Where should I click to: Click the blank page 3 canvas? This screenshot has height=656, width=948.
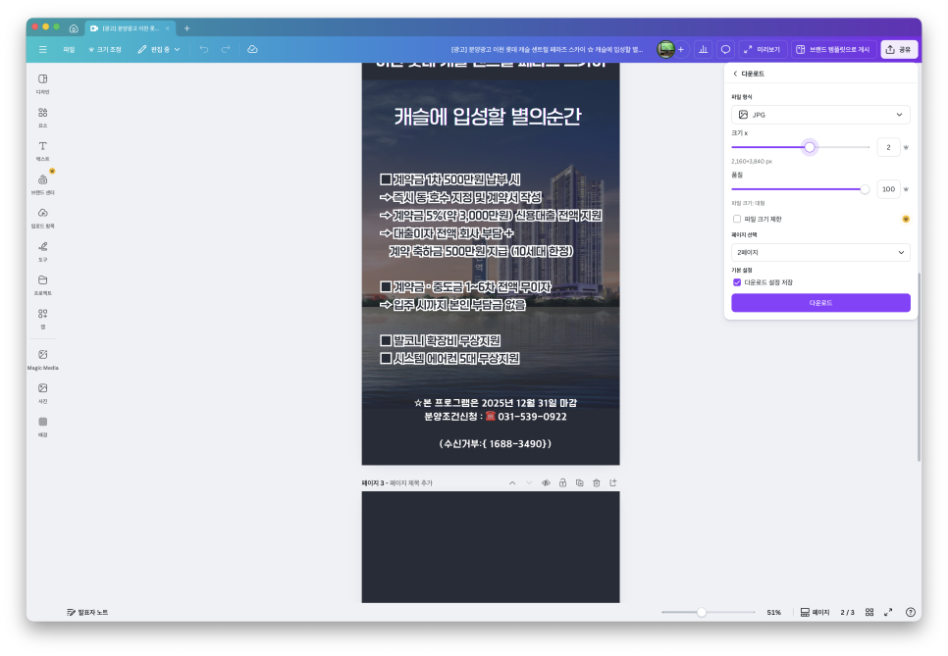pos(491,547)
